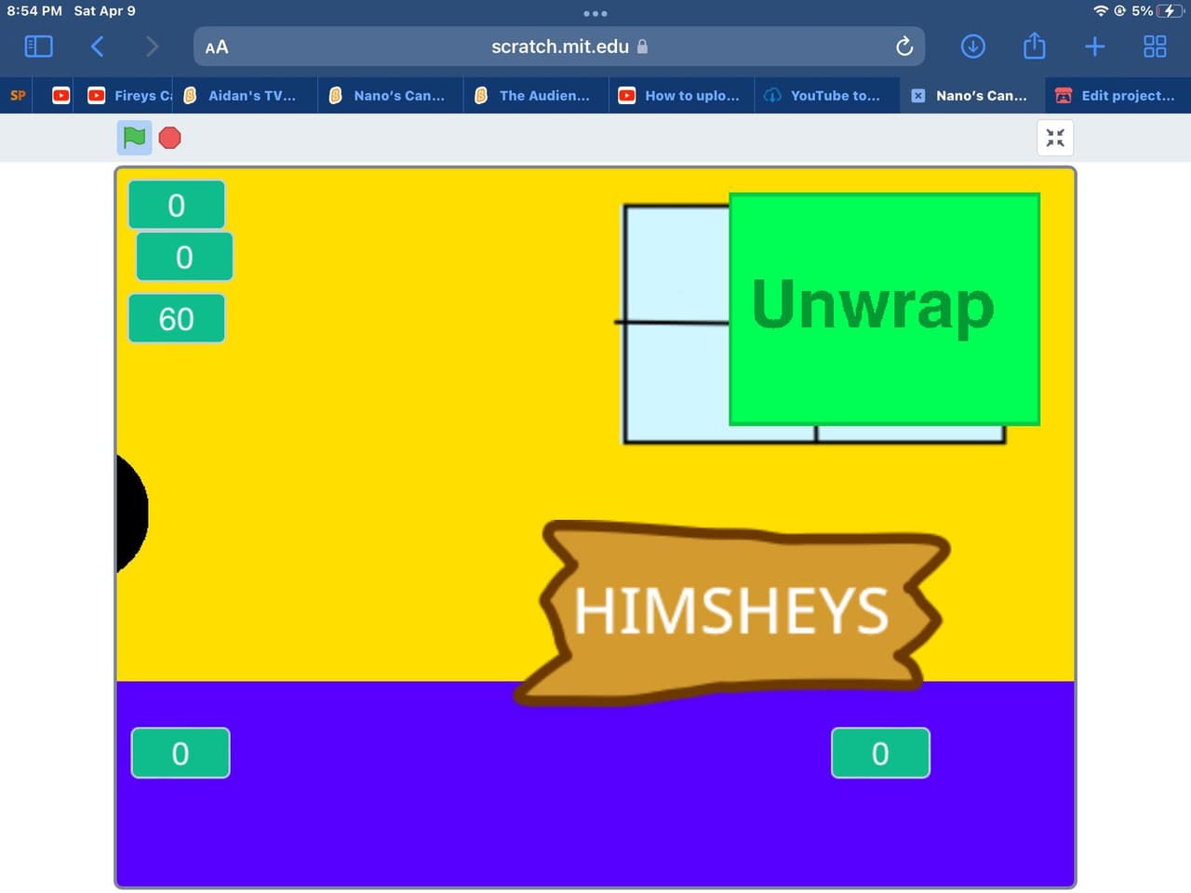The width and height of the screenshot is (1191, 893).
Task: Exit full screen mode using the shrink icon
Action: [x=1055, y=138]
